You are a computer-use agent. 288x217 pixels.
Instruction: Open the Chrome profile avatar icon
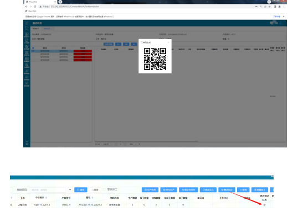[x=279, y=7]
